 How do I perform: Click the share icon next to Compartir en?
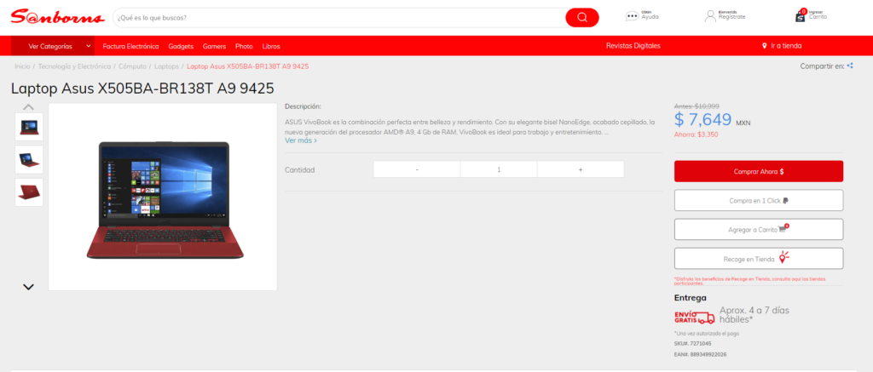point(850,66)
